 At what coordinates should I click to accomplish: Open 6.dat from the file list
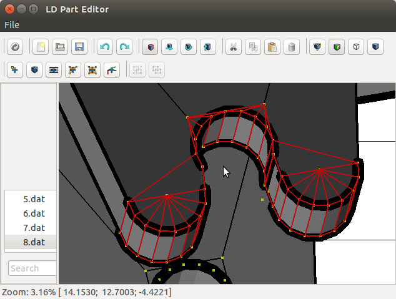pos(34,213)
